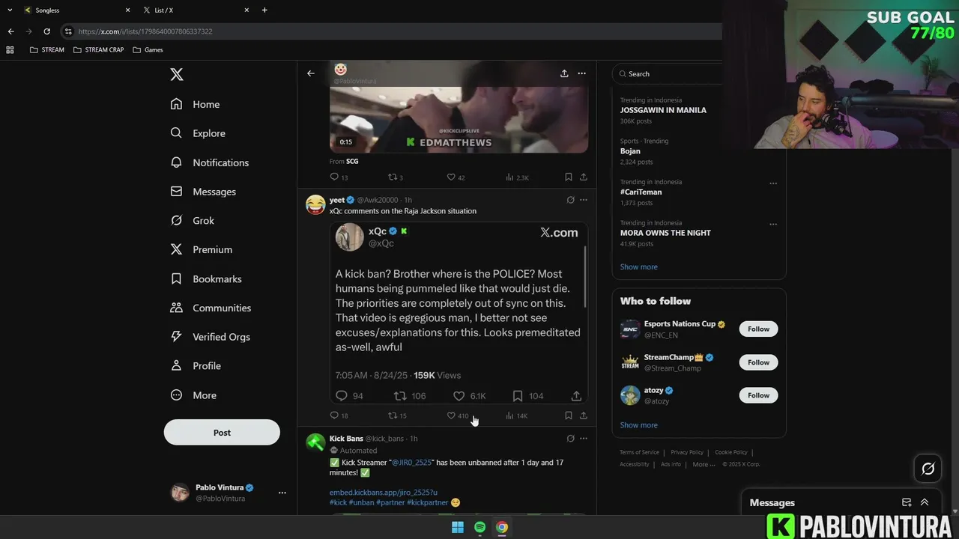Open Communities in sidebar

[x=211, y=308]
